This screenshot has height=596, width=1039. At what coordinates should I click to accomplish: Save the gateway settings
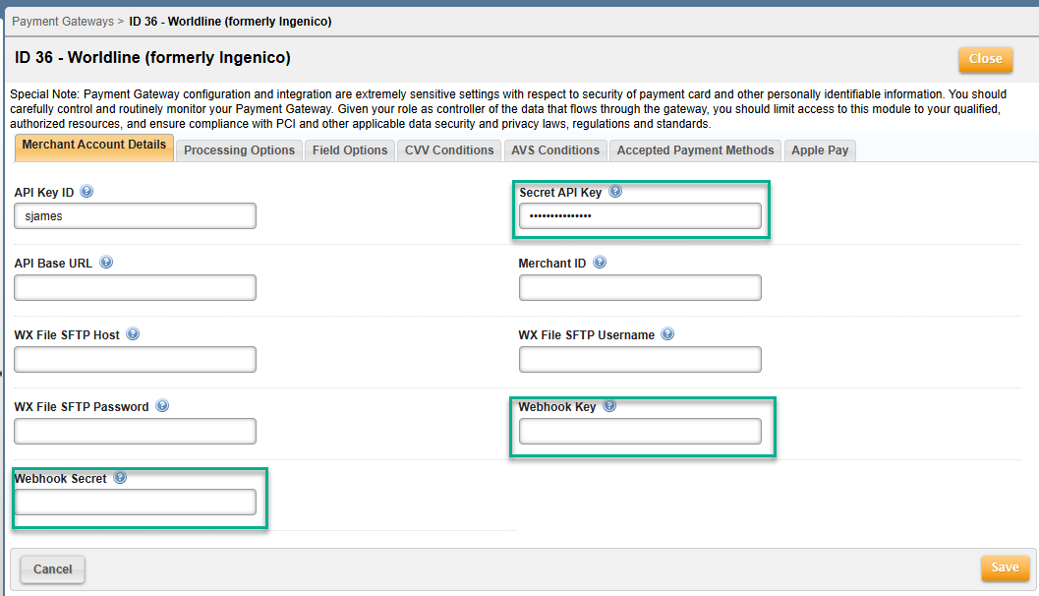click(1005, 567)
